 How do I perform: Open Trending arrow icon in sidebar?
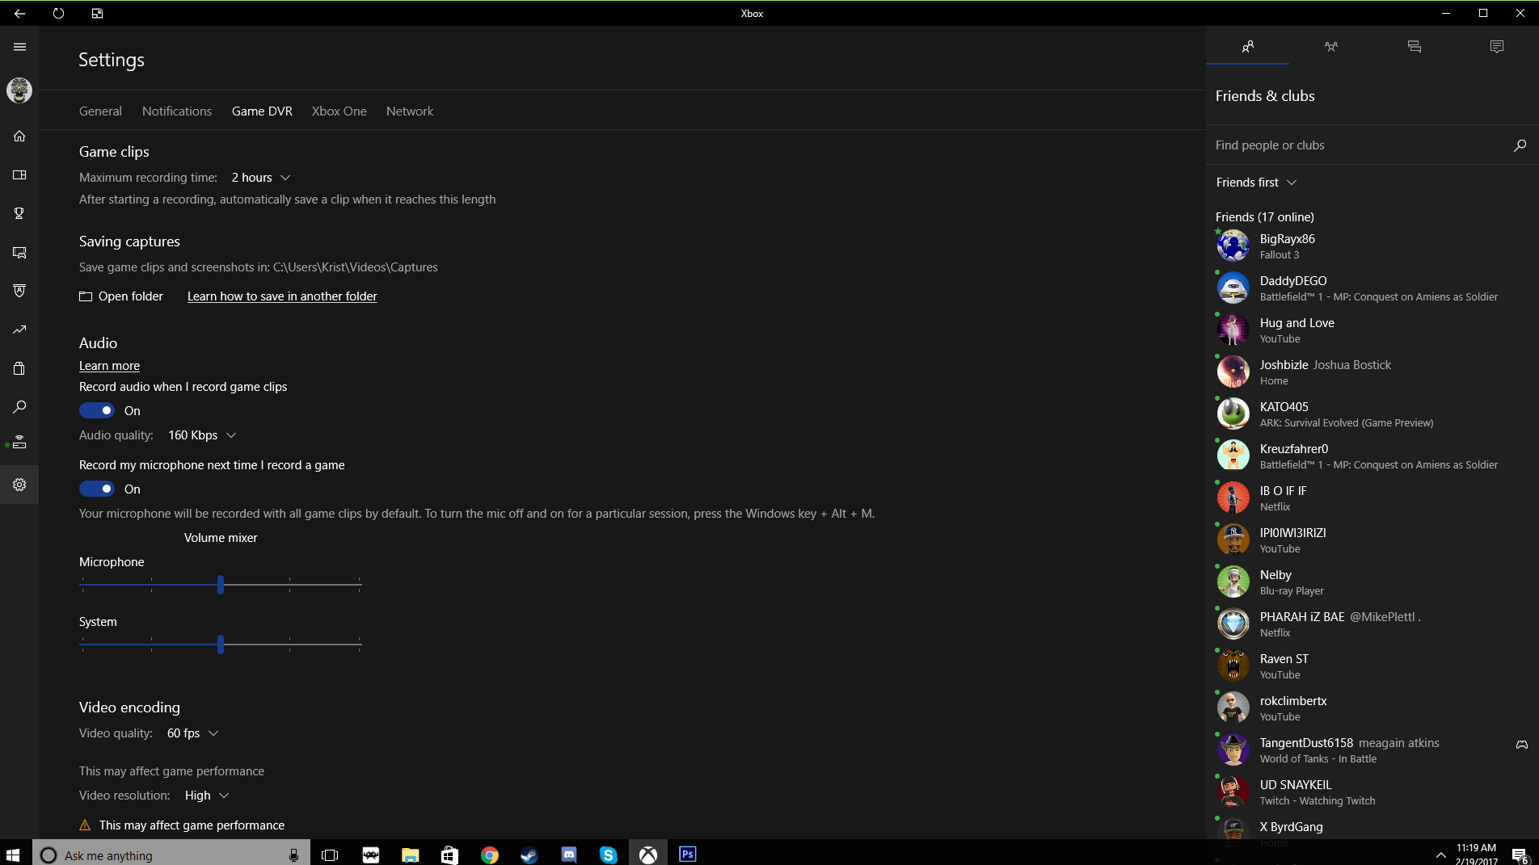point(19,330)
